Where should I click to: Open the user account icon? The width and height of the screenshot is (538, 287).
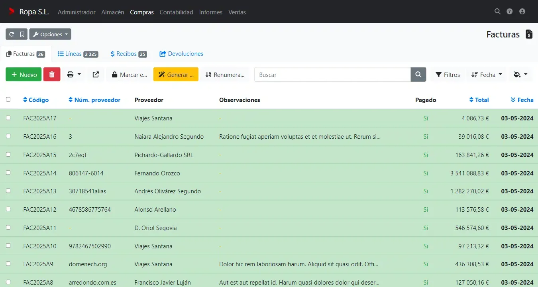(x=522, y=12)
